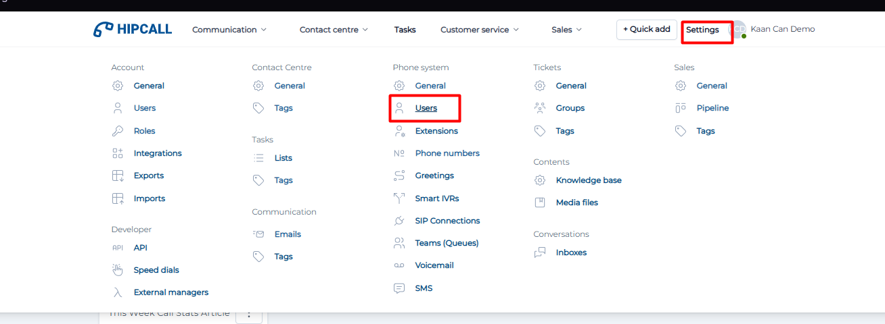Click the Extensions person-gear icon
This screenshot has width=885, height=324.
(399, 131)
